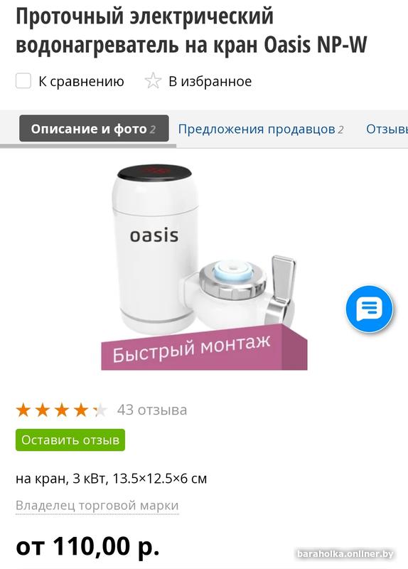Screen dimensions: 408x569
Task: Switch to Предложения продавцов tab
Action: 260,129
